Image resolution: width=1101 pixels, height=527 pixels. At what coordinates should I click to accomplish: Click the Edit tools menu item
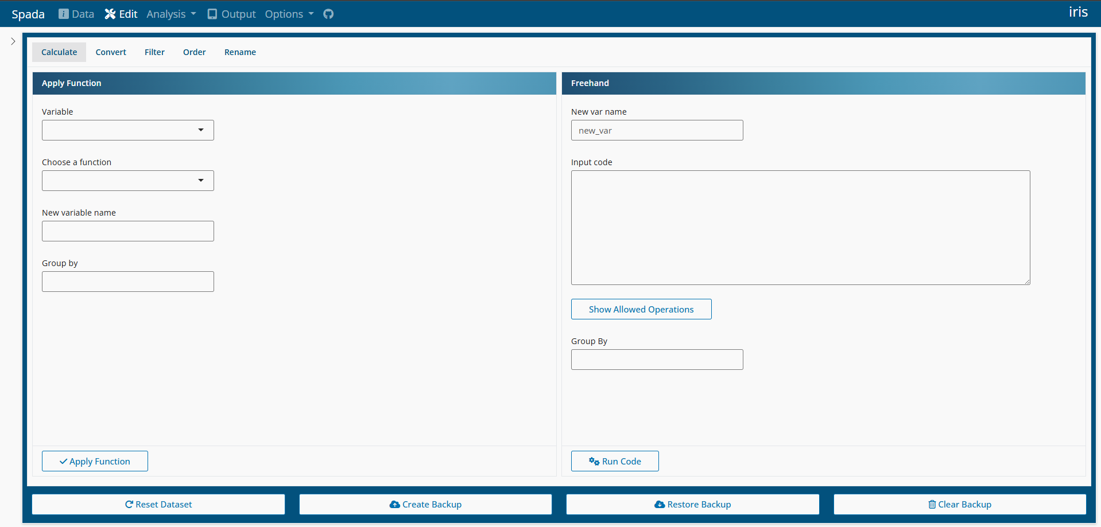point(121,14)
